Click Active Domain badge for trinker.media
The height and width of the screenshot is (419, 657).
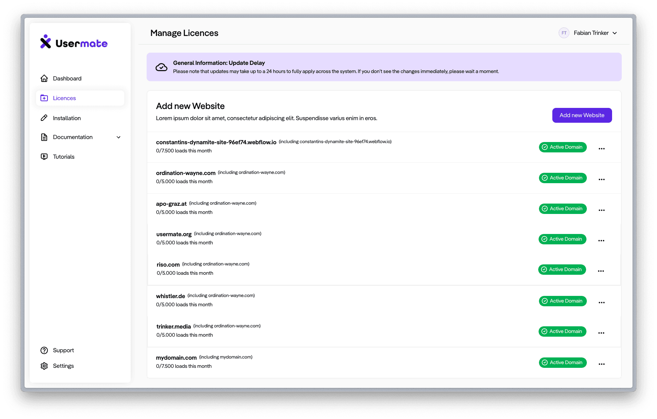coord(562,331)
